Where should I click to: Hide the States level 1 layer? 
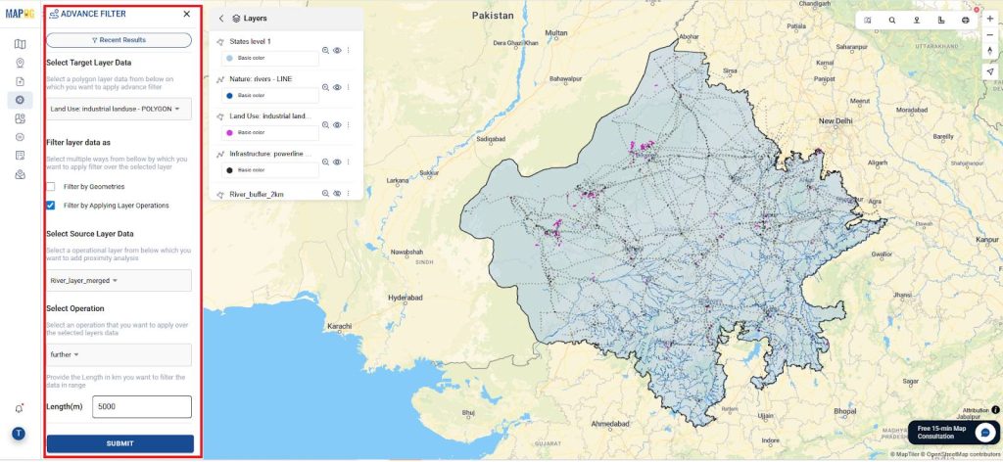pos(337,50)
